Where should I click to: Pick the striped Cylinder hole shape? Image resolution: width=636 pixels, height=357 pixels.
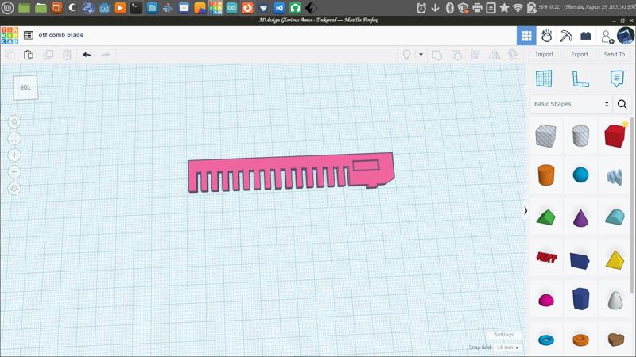580,136
